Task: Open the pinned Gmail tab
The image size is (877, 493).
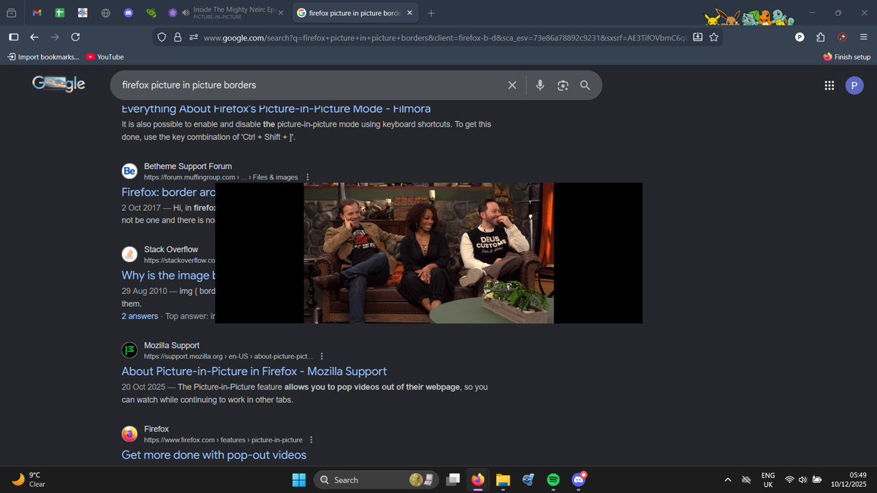Action: tap(37, 13)
